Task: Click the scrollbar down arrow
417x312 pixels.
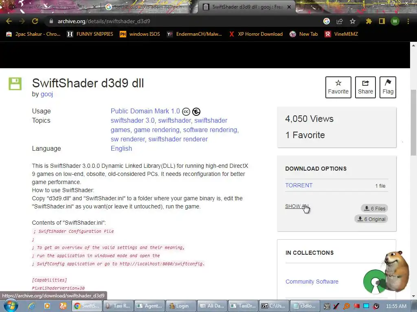Action: coord(413,296)
